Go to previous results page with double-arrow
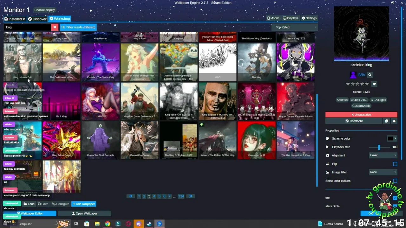 (x=131, y=196)
